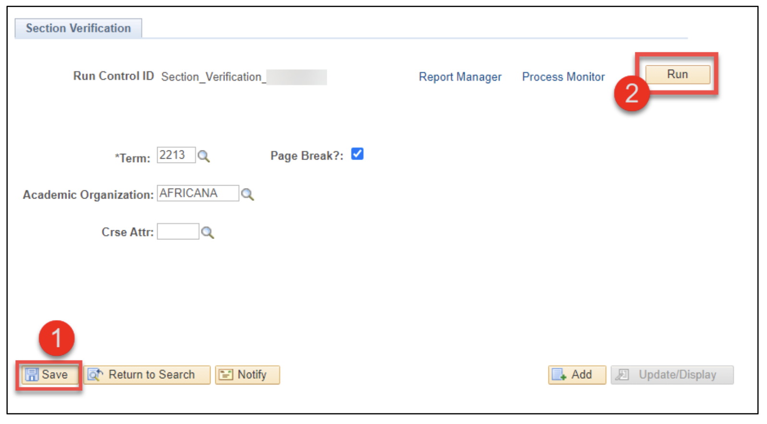Click the Save button with disk icon
The height and width of the screenshot is (424, 767).
48,375
